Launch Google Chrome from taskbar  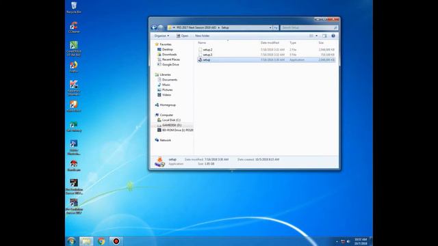point(101,241)
